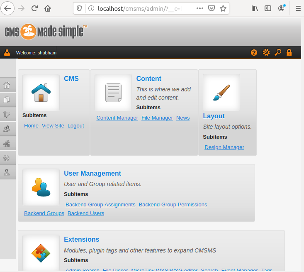The image size is (304, 272).
Task: Save page to Pocket icon
Action: 212,8
